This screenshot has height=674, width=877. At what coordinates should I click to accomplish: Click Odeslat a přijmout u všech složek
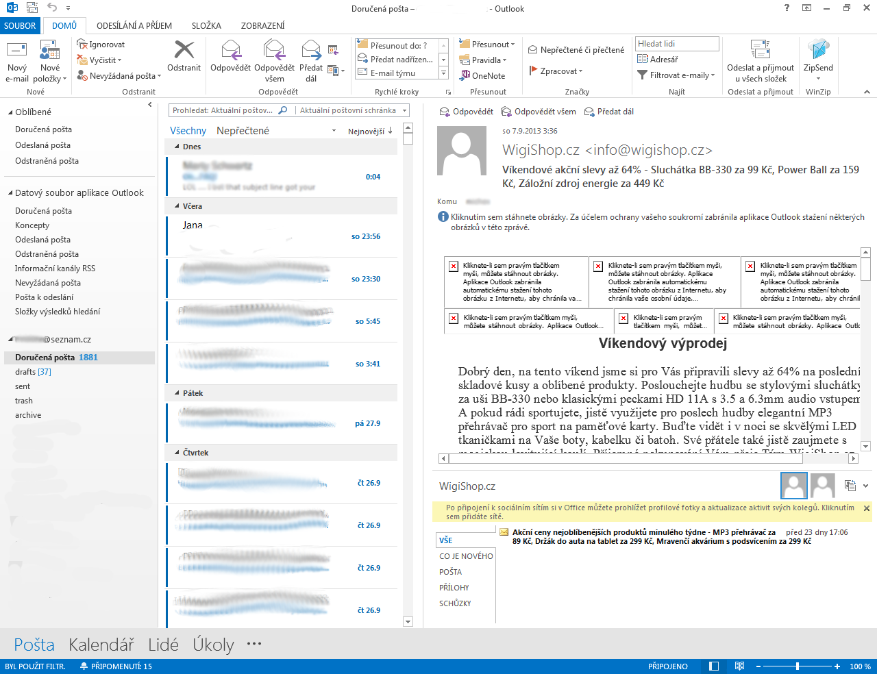761,62
